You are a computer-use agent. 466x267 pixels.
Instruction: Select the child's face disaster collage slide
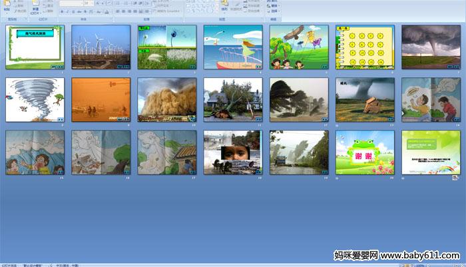(x=233, y=152)
